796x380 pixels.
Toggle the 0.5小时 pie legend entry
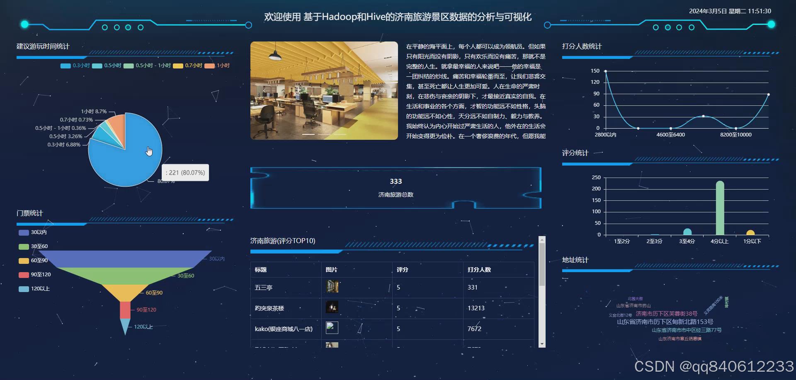[x=107, y=66]
